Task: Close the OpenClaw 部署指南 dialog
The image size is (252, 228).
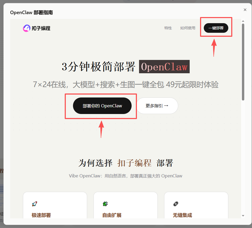Action: click(245, 10)
